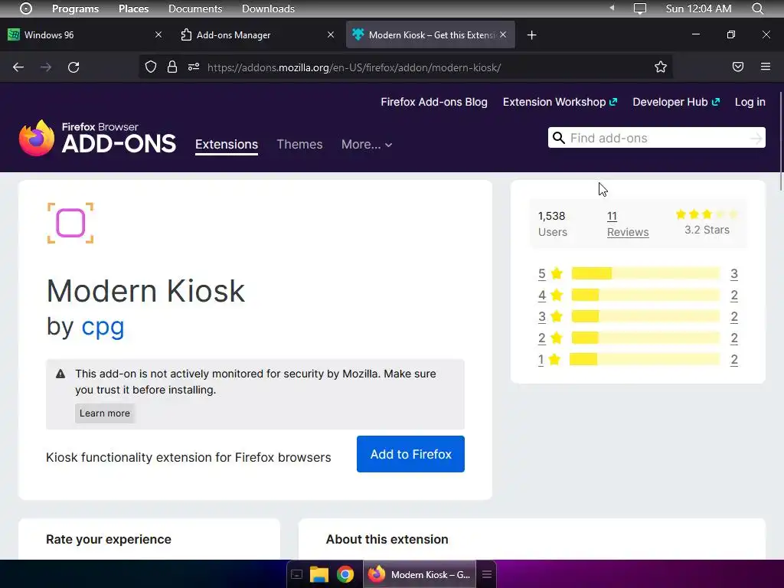
Task: Click the security warning triangle icon
Action: (60, 374)
